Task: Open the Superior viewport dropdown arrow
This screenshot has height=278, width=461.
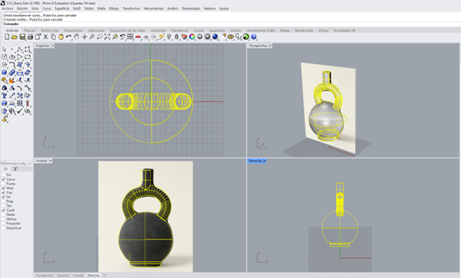Action: tap(53, 46)
